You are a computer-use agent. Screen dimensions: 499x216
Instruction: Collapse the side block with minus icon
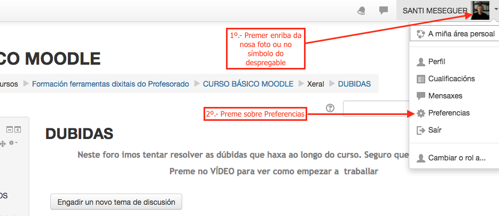point(9,129)
